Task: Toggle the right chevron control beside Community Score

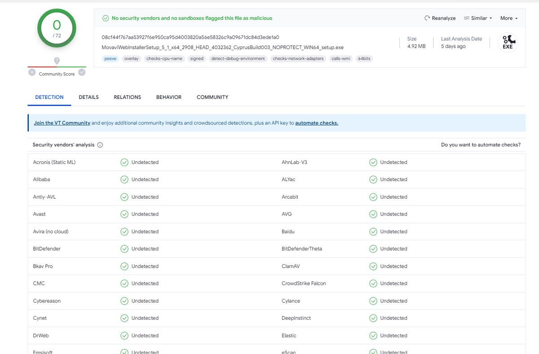Action: (x=82, y=72)
